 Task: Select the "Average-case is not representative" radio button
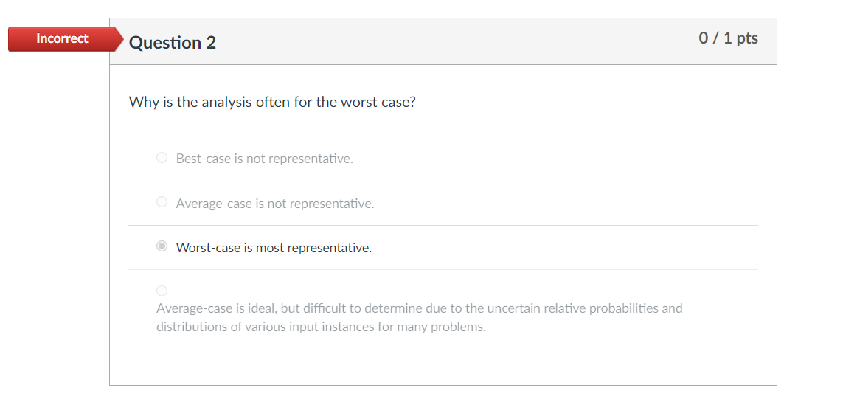pos(162,202)
